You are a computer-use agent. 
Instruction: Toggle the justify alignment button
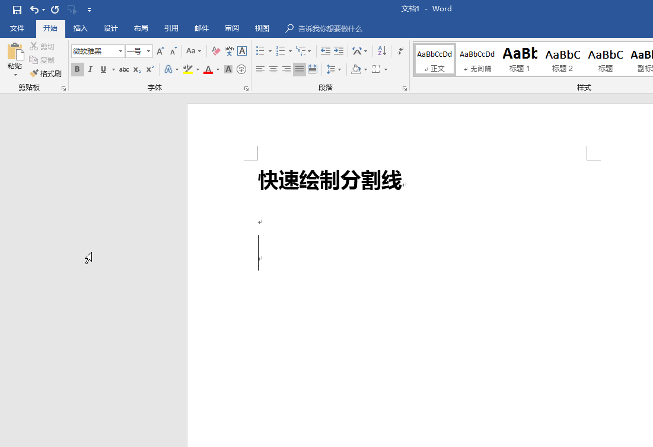[x=300, y=70]
